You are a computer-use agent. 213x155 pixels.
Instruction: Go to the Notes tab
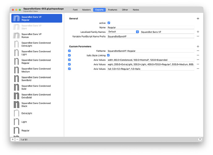[x=136, y=10]
